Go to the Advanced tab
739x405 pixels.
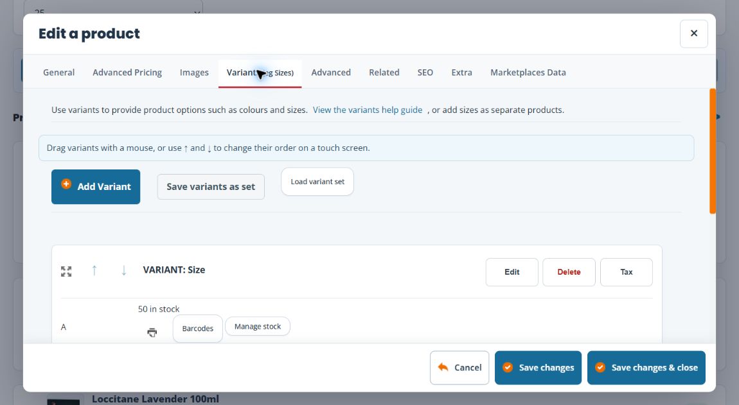click(x=331, y=73)
